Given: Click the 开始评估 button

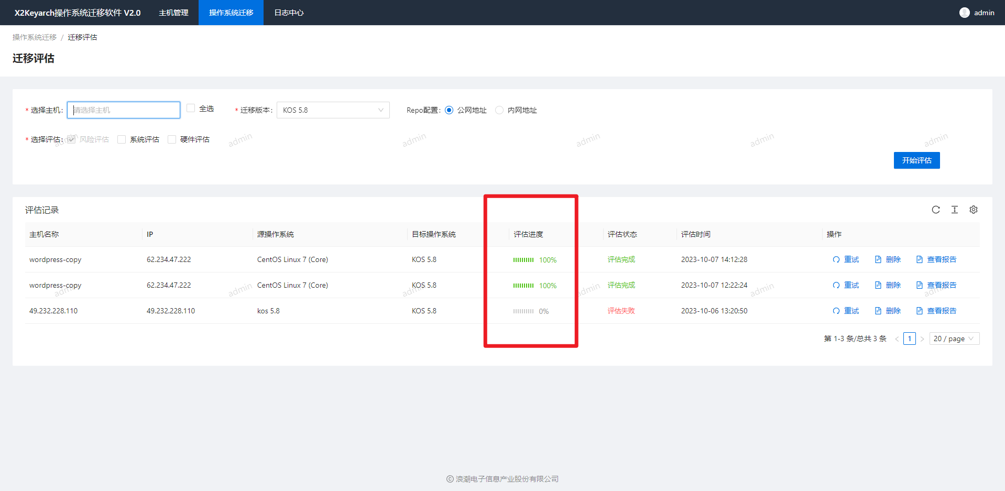Looking at the screenshot, I should click(917, 160).
